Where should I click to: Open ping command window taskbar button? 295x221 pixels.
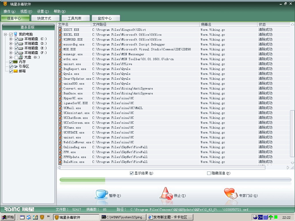(123, 217)
